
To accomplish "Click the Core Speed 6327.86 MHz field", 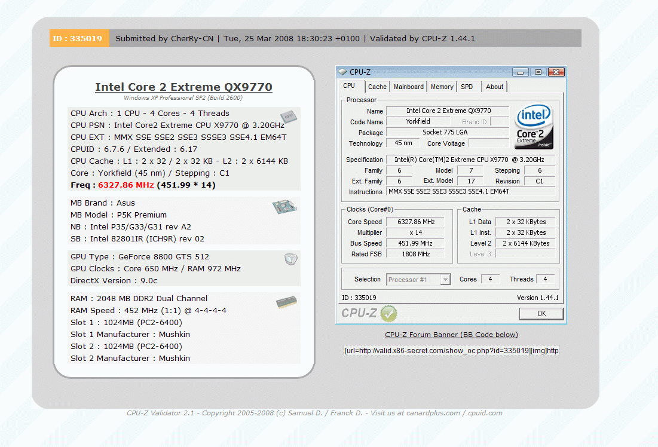I will tap(416, 222).
